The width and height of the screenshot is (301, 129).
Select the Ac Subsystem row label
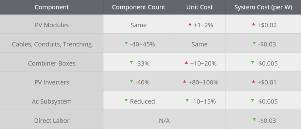tap(52, 101)
